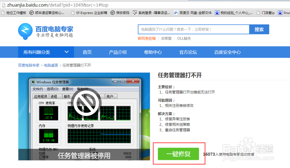This screenshot has width=290, height=168.
Task: Open the 岗位工作模板 bookmark
Action: [x=14, y=13]
